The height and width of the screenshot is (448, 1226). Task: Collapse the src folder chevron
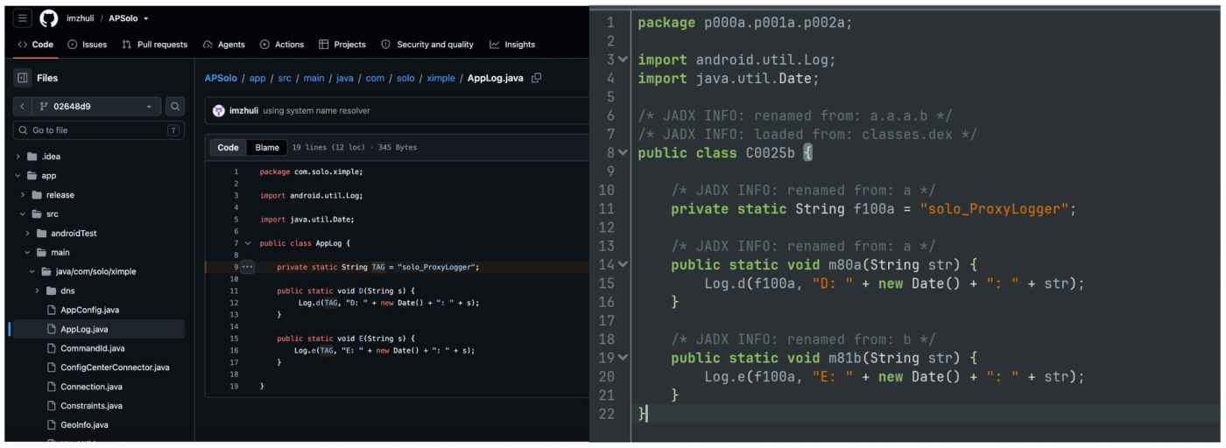pyautogui.click(x=23, y=214)
